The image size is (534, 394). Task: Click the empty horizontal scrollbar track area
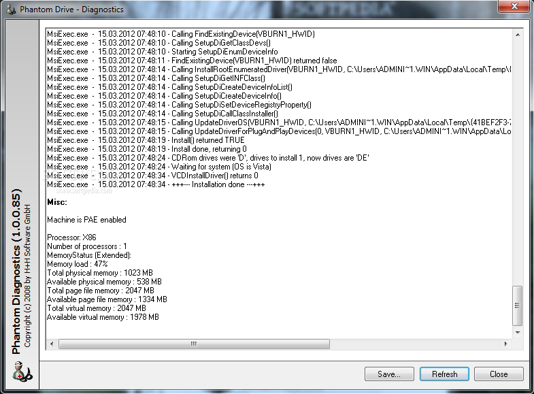(x=416, y=344)
